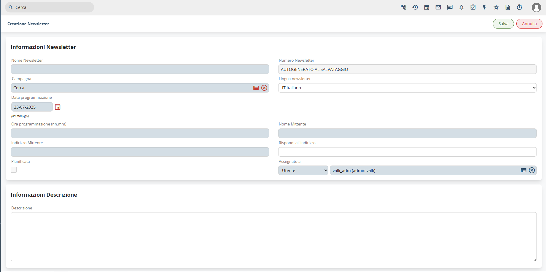The width and height of the screenshot is (546, 272).
Task: Open the user profile avatar menu
Action: 536,7
